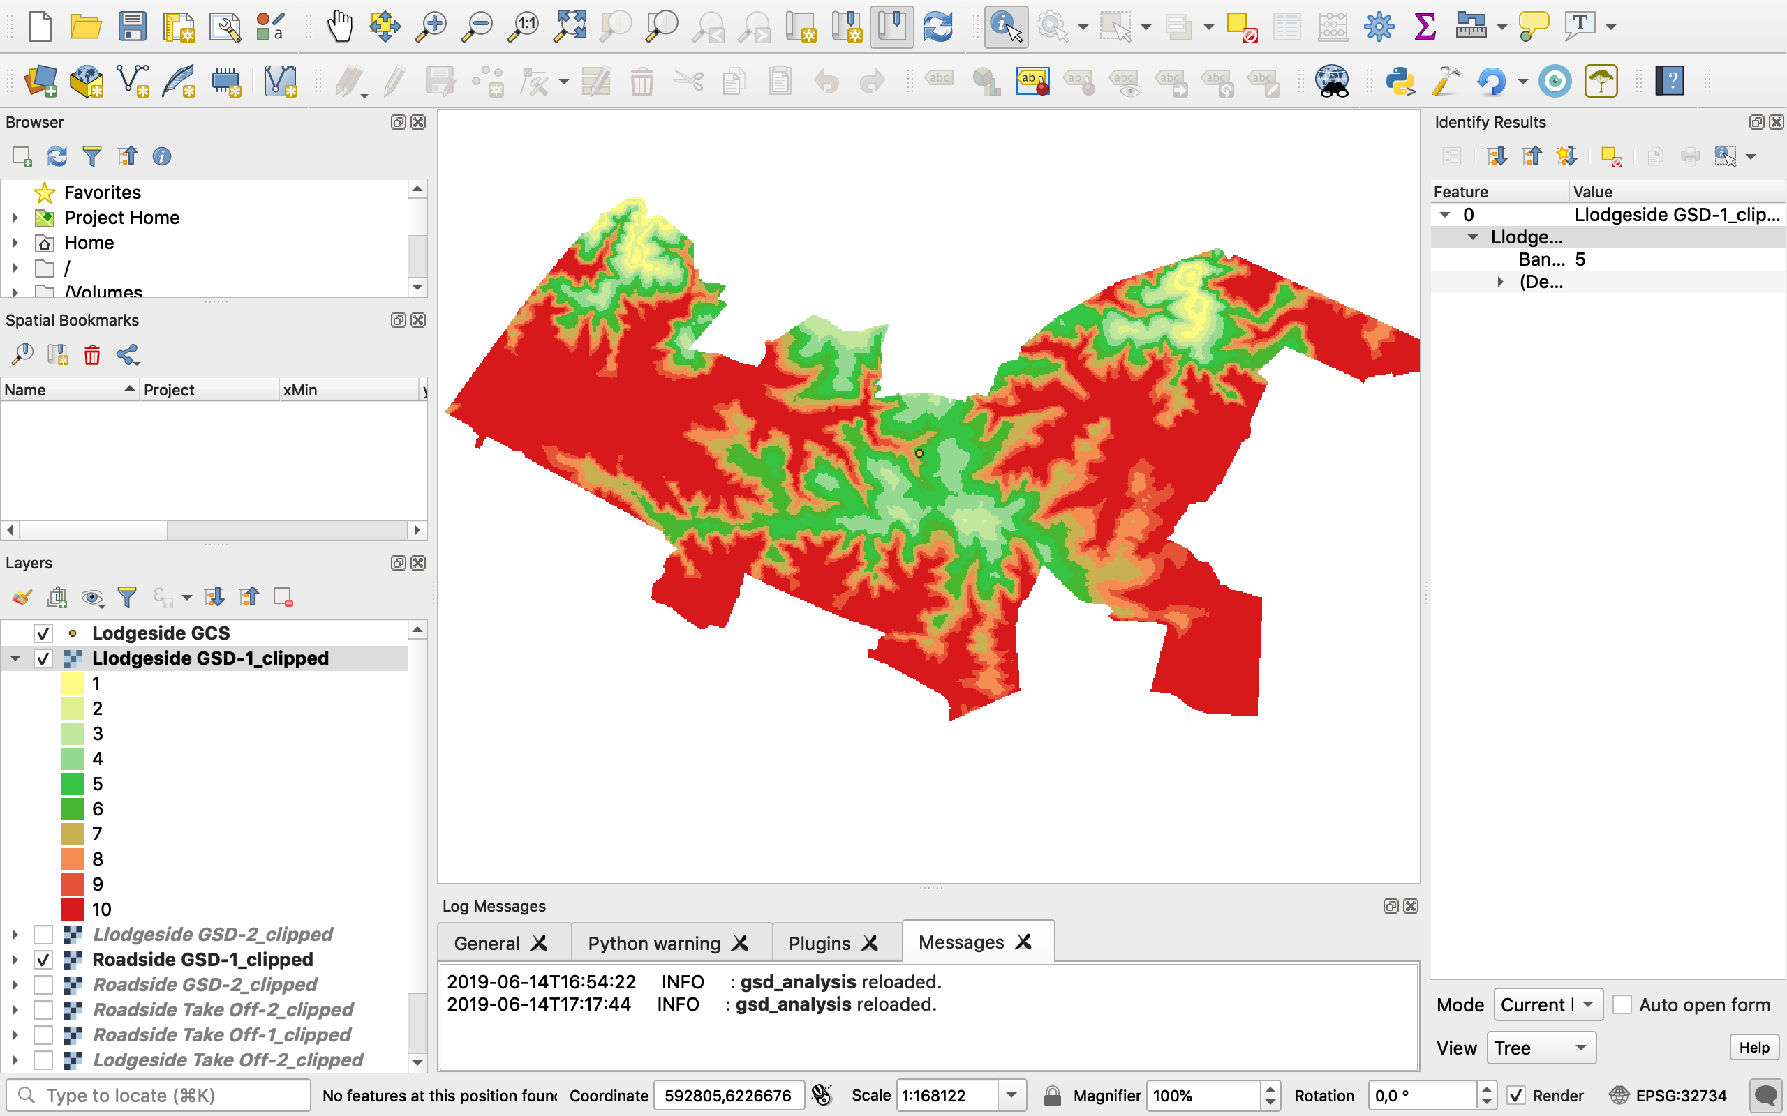Image resolution: width=1787 pixels, height=1116 pixels.
Task: Select the Pan Map hand tool
Action: tap(340, 27)
